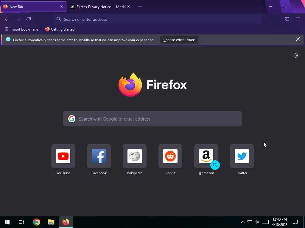Screen dimensions: 305x228
Task: Open the Windows Start menu
Action: [7, 222]
